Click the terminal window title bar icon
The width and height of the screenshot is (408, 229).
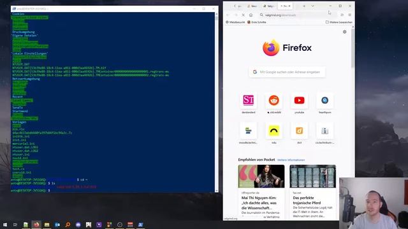tap(14, 8)
